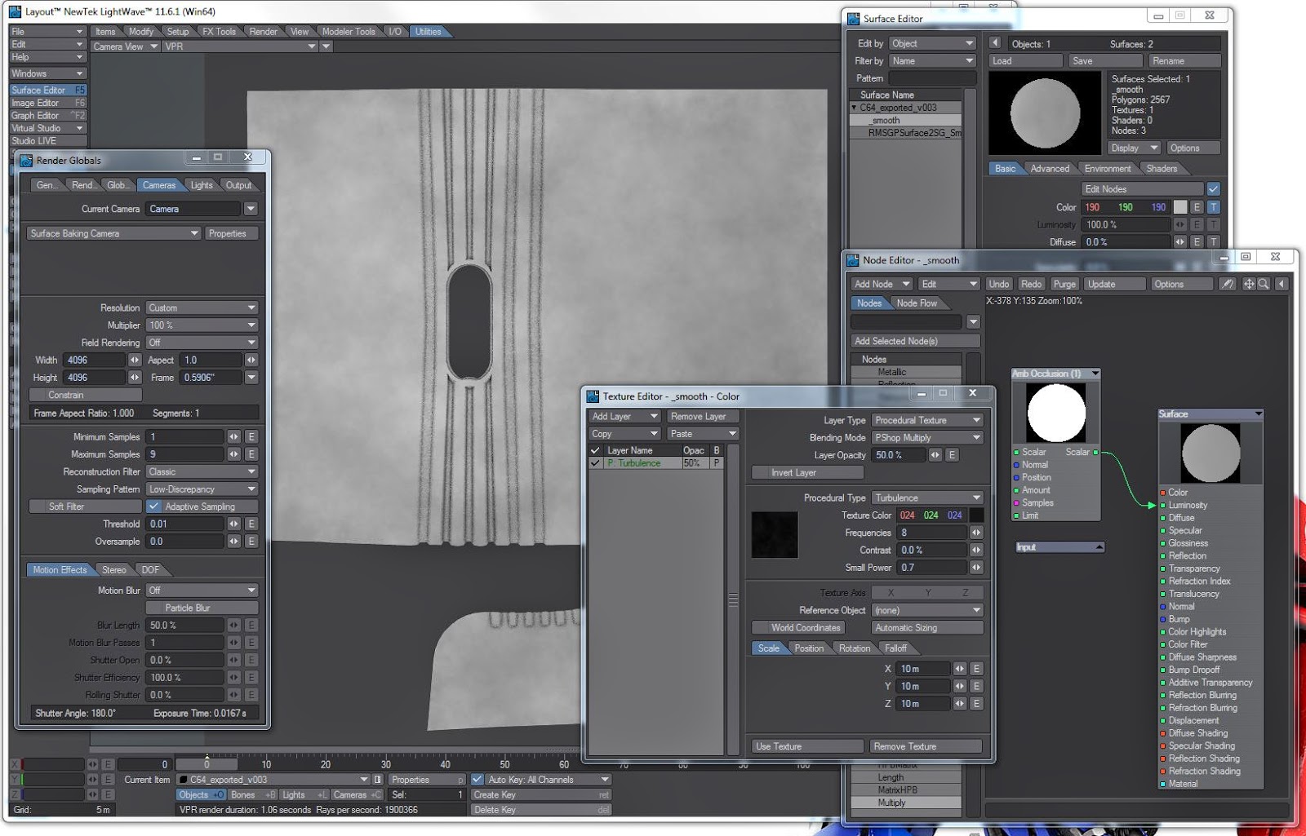Screen dimensions: 1306x836
Task: Click the Diffuse texture T button in Surface Editor
Action: (1214, 242)
